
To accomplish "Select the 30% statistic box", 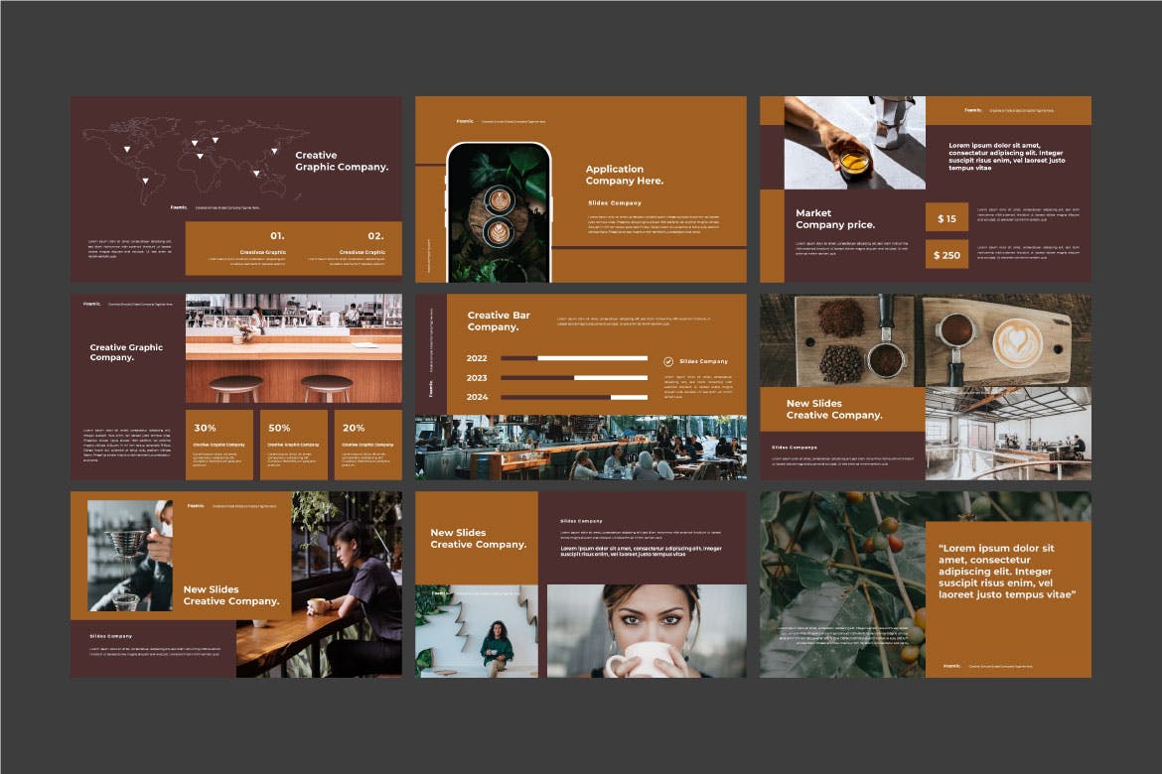I will coord(219,445).
